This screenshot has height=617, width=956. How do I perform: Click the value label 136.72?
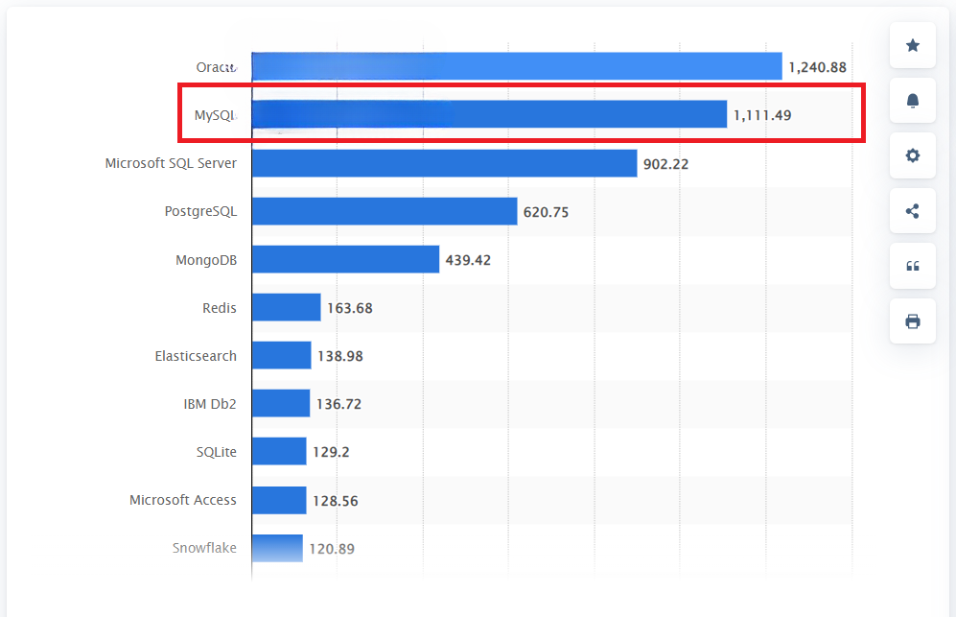338,404
